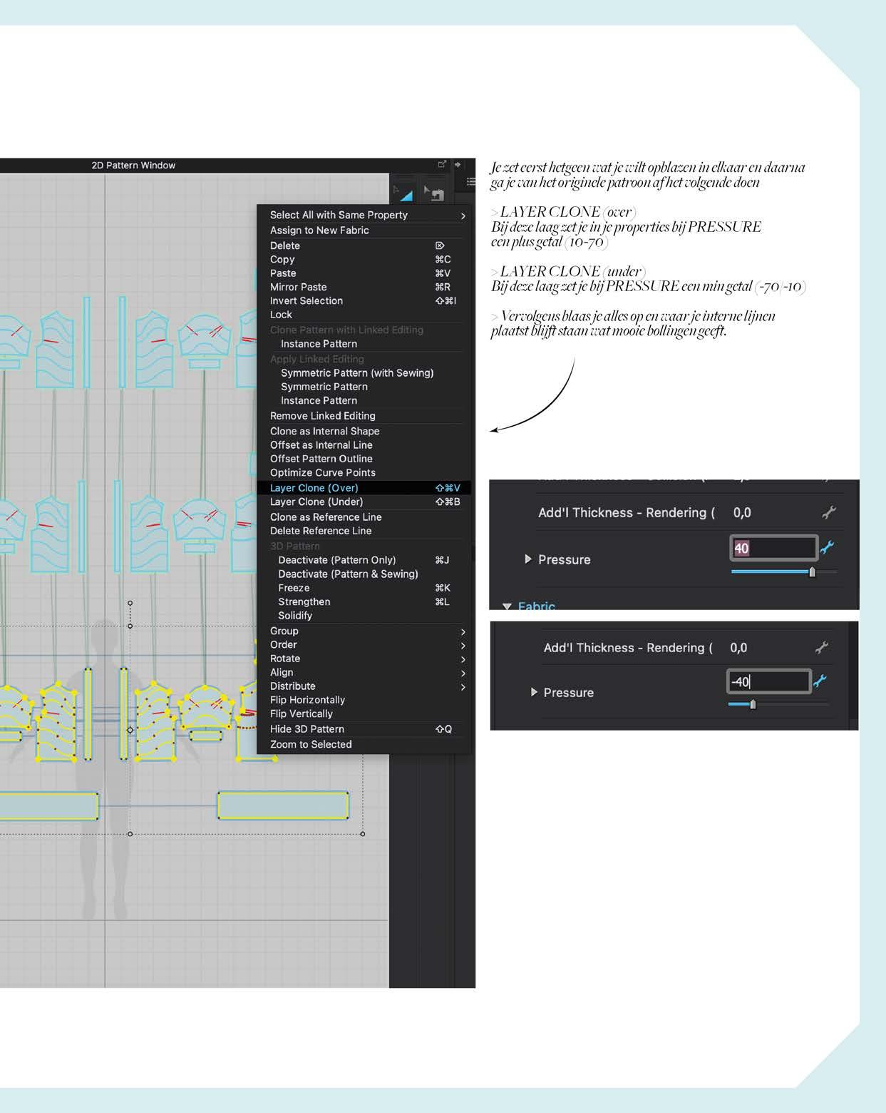Collapse the Fabric section

[507, 606]
